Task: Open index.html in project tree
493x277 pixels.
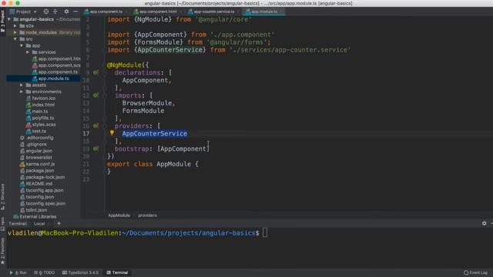Action: point(40,105)
